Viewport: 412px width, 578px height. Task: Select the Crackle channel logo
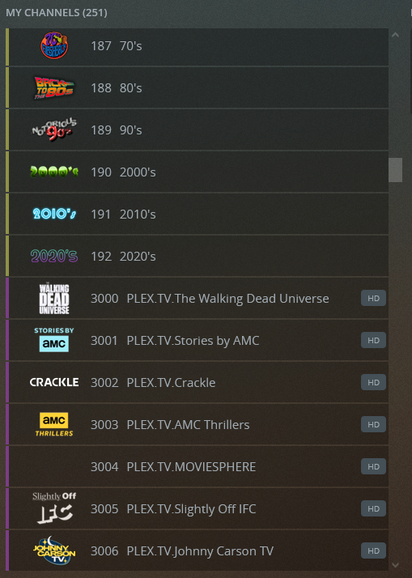[x=54, y=382]
